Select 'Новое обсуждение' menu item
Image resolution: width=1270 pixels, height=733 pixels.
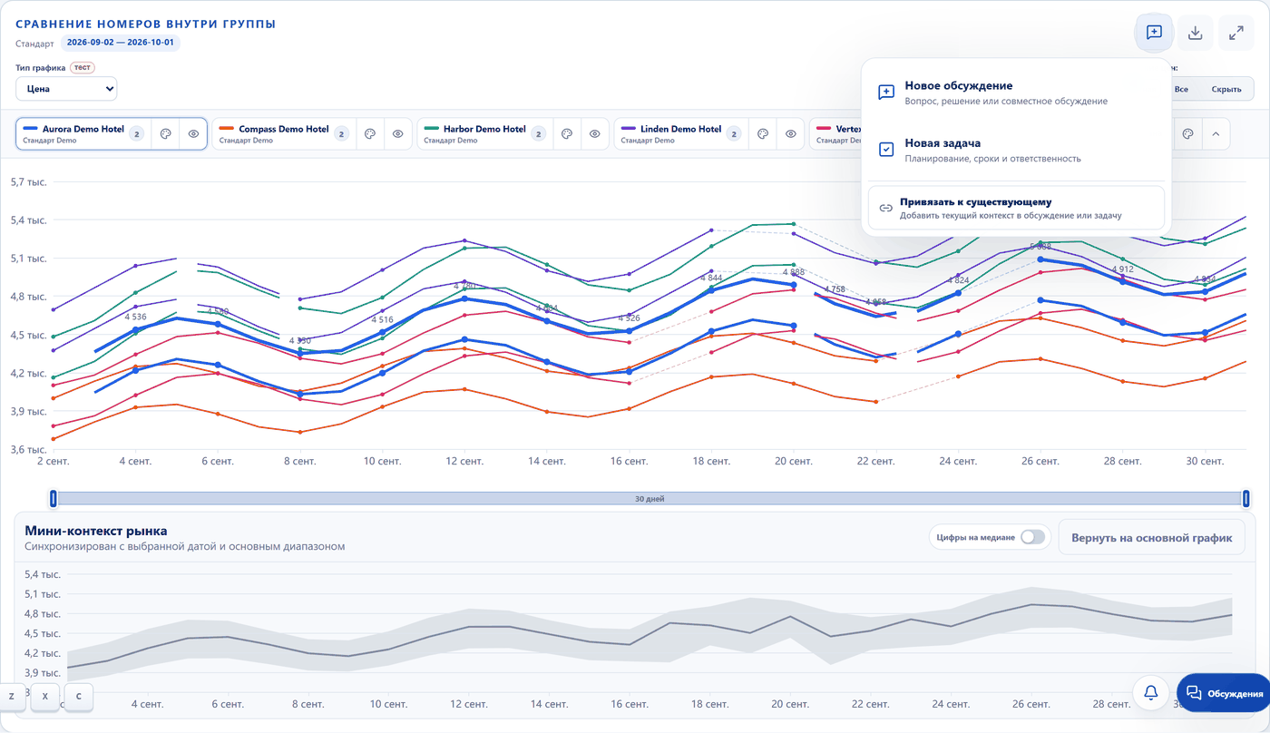coord(1016,93)
